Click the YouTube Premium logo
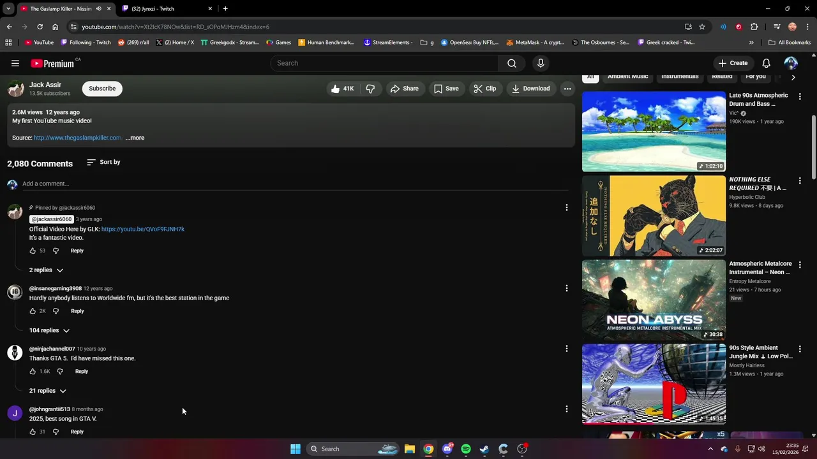The height and width of the screenshot is (459, 817). [52, 63]
